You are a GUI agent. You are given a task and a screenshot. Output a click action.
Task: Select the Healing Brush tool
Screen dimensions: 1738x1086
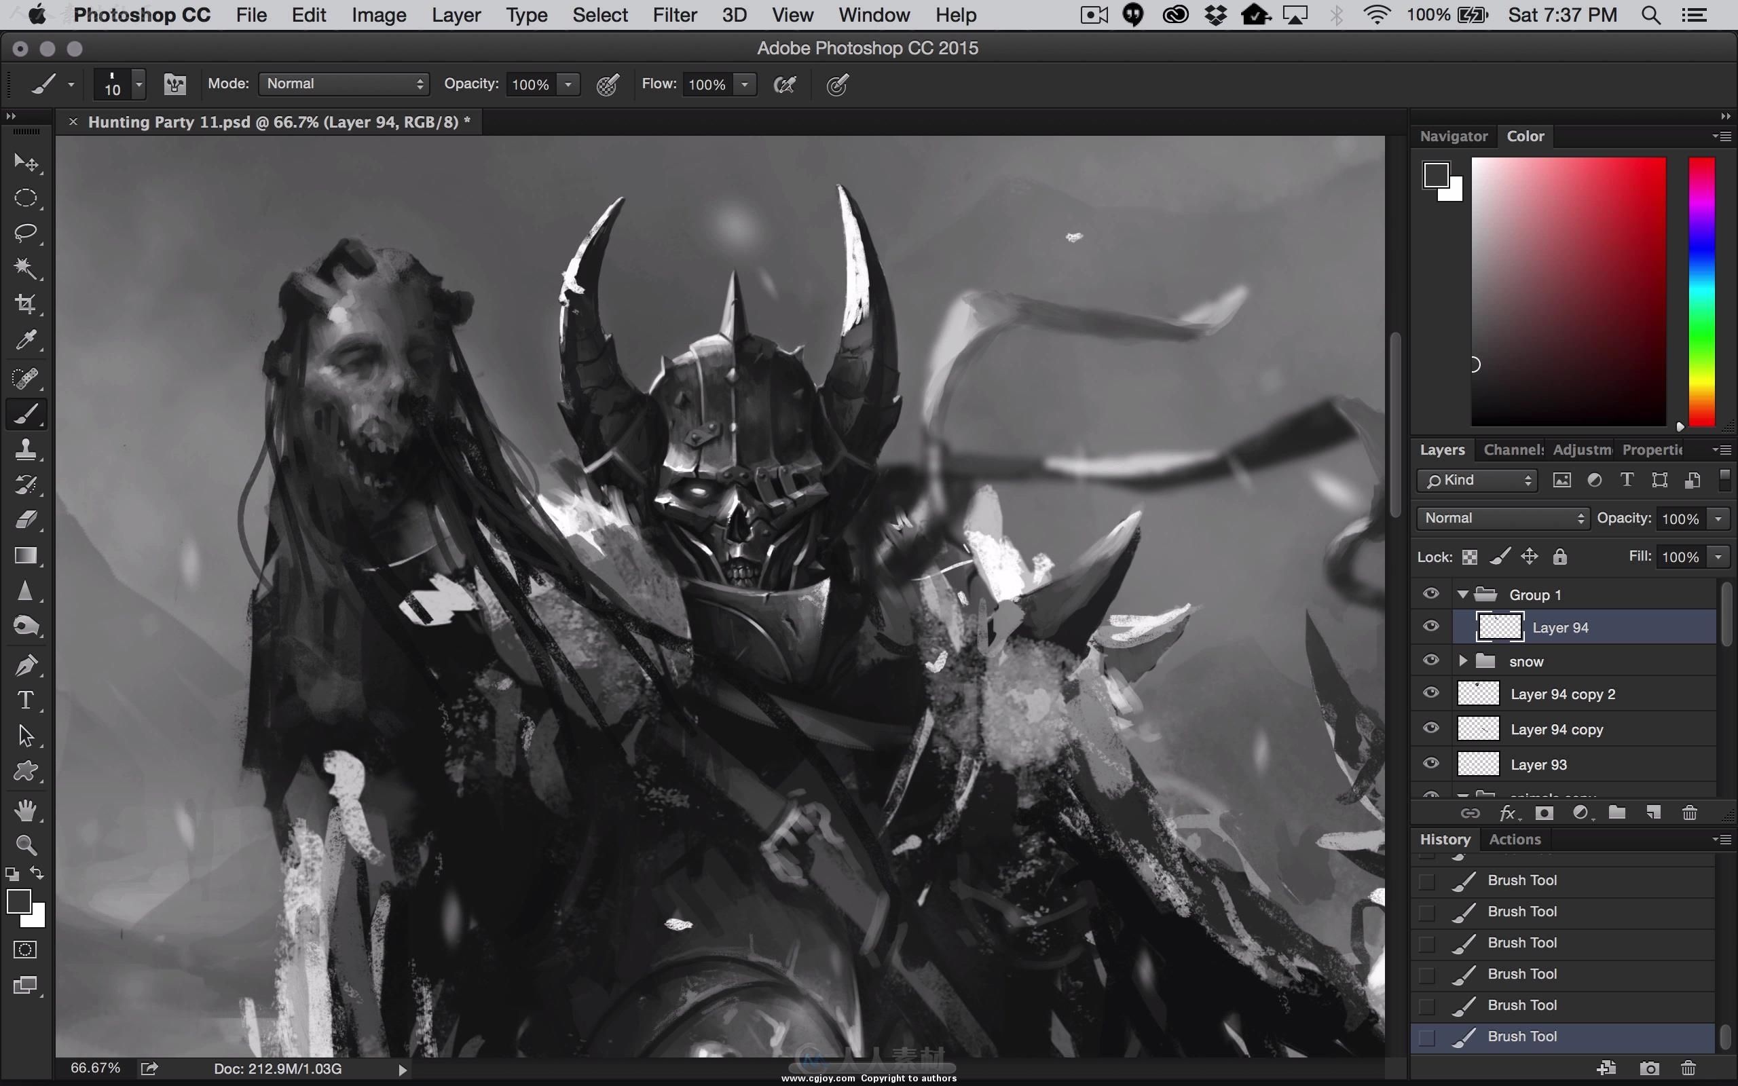tap(26, 378)
